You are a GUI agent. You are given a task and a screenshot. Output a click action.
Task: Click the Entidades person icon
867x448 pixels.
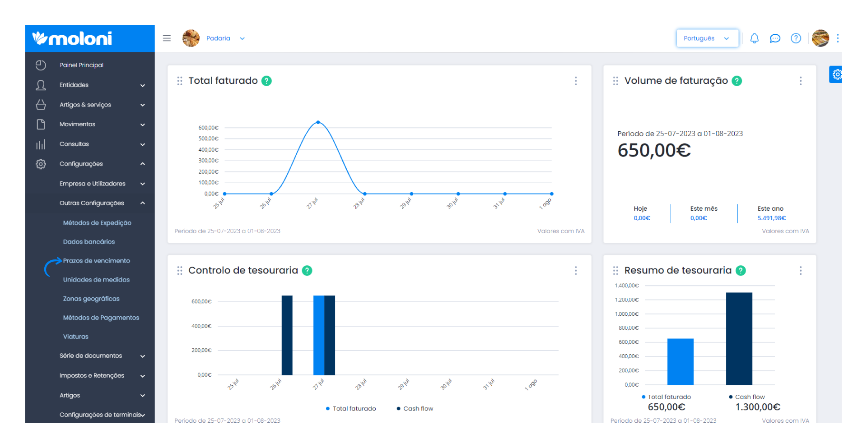(x=41, y=85)
